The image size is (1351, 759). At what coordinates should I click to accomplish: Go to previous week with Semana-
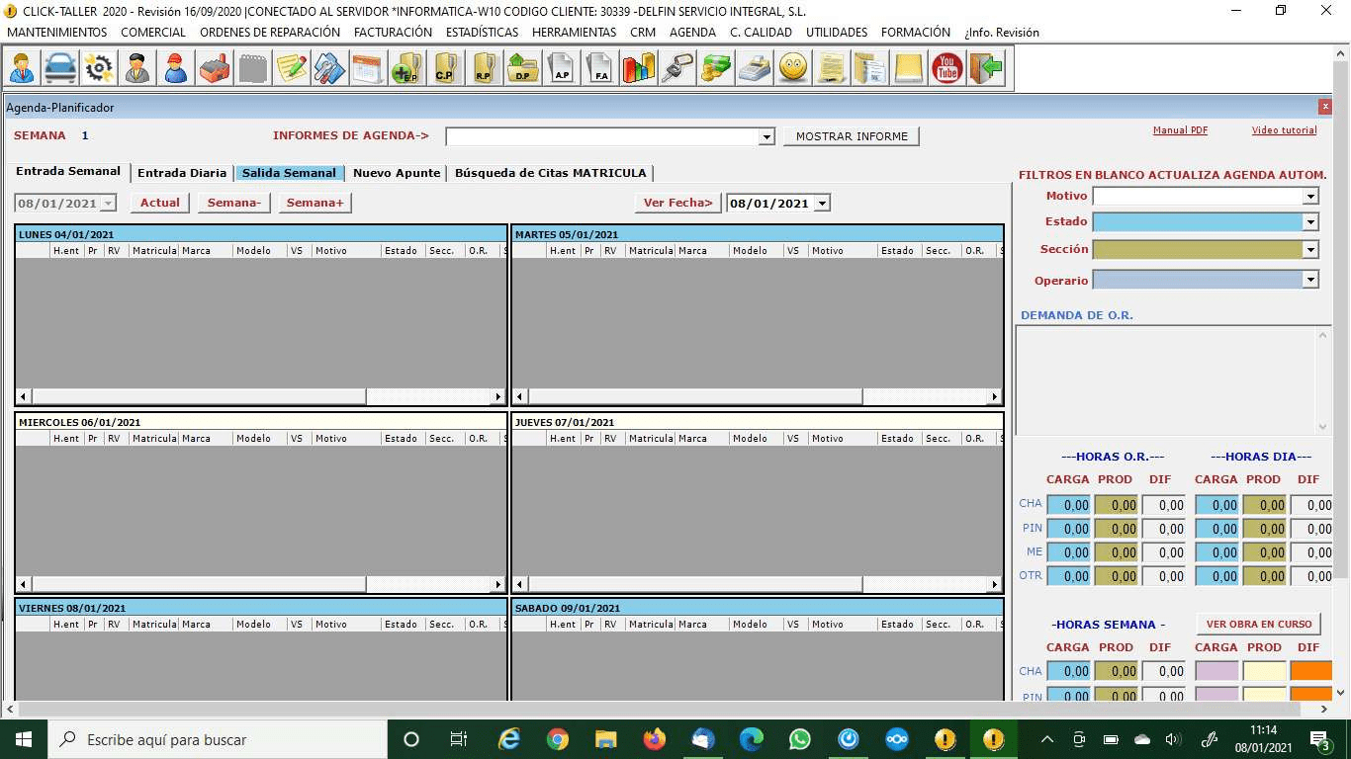point(234,203)
